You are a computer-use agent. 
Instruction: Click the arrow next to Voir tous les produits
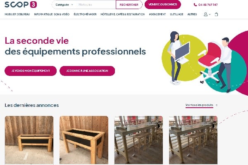217,105
